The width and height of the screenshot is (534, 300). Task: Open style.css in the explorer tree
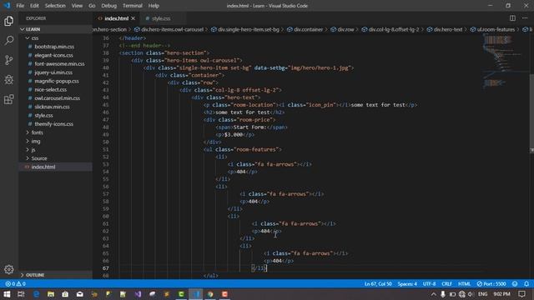[43, 116]
